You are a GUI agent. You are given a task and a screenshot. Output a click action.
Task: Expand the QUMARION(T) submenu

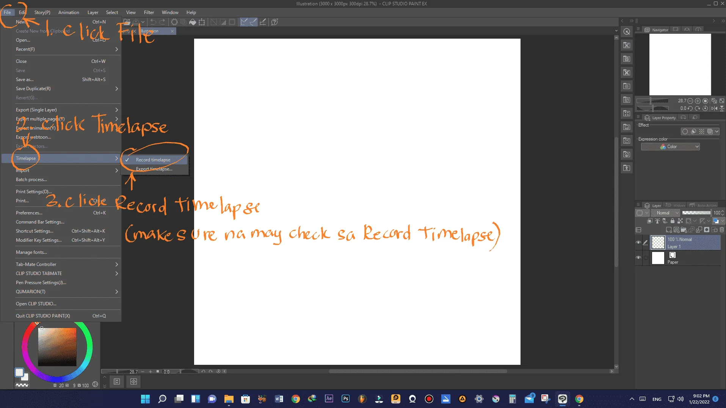click(x=61, y=292)
